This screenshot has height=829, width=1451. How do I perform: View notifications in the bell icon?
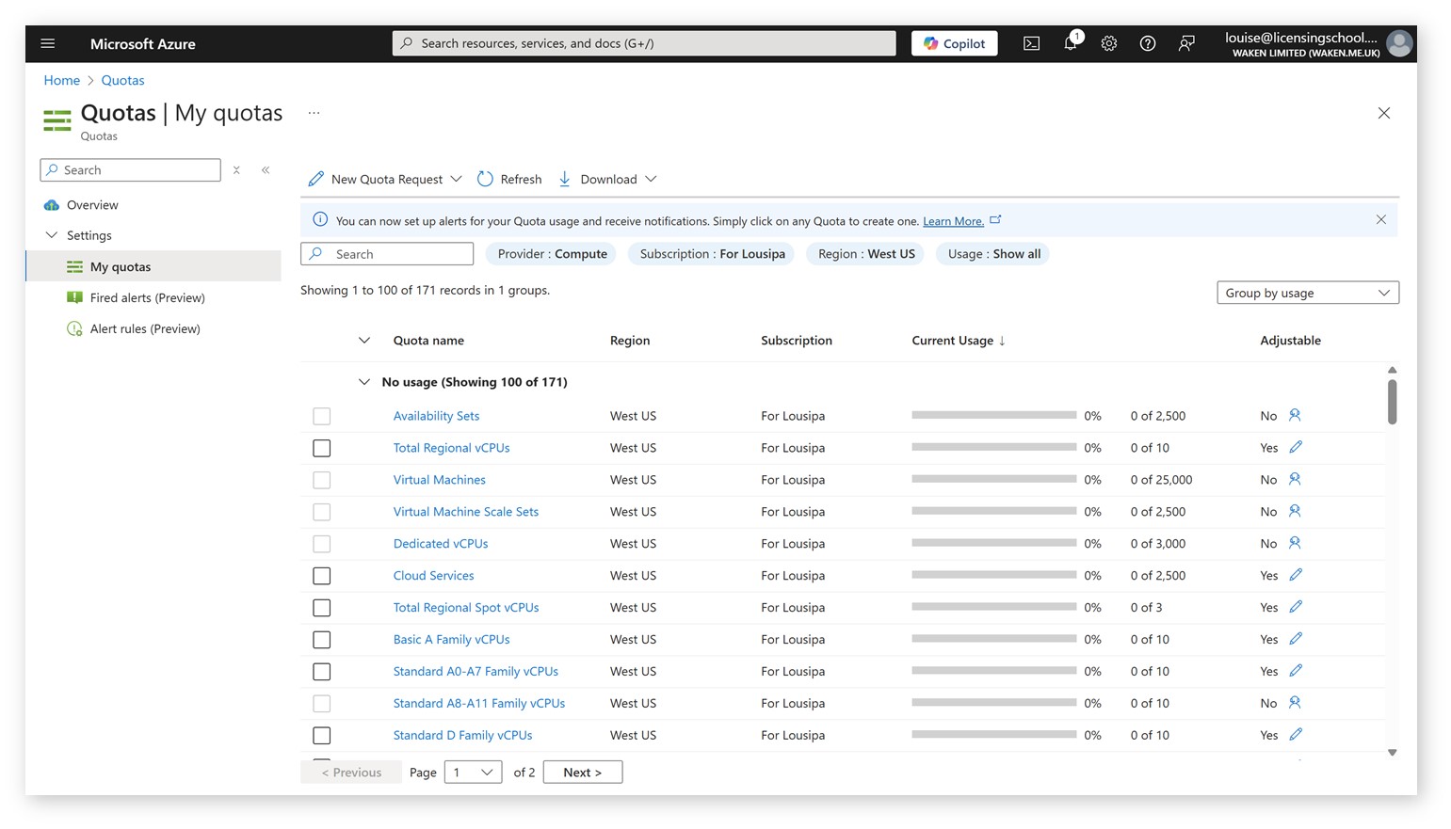point(1070,43)
